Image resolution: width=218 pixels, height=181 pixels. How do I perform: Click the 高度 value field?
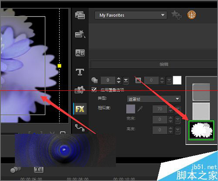click(x=160, y=130)
